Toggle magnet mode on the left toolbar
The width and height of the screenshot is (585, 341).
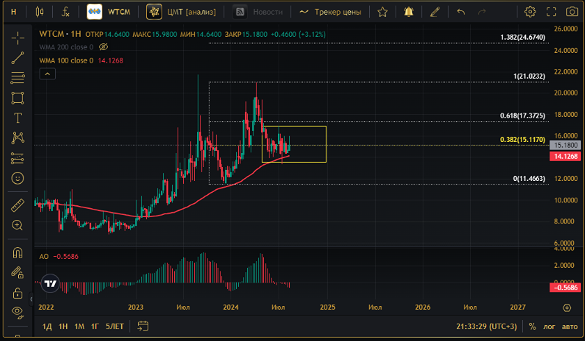[17, 253]
